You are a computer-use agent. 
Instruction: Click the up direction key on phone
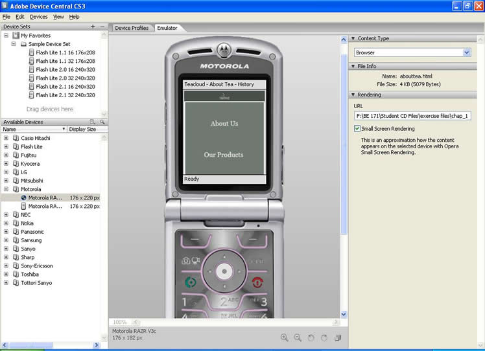click(224, 256)
